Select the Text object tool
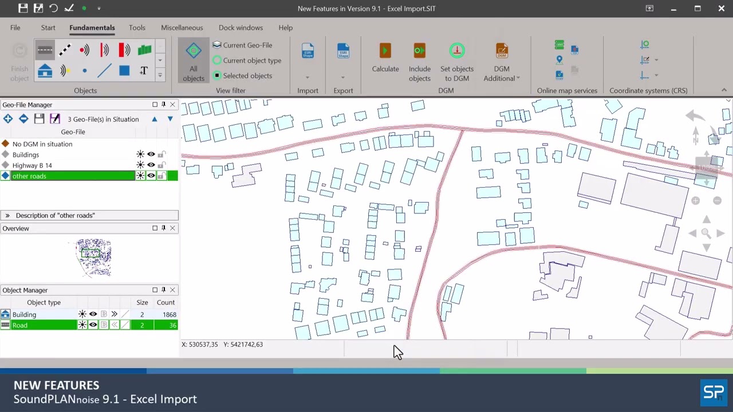This screenshot has width=733, height=412. (144, 71)
